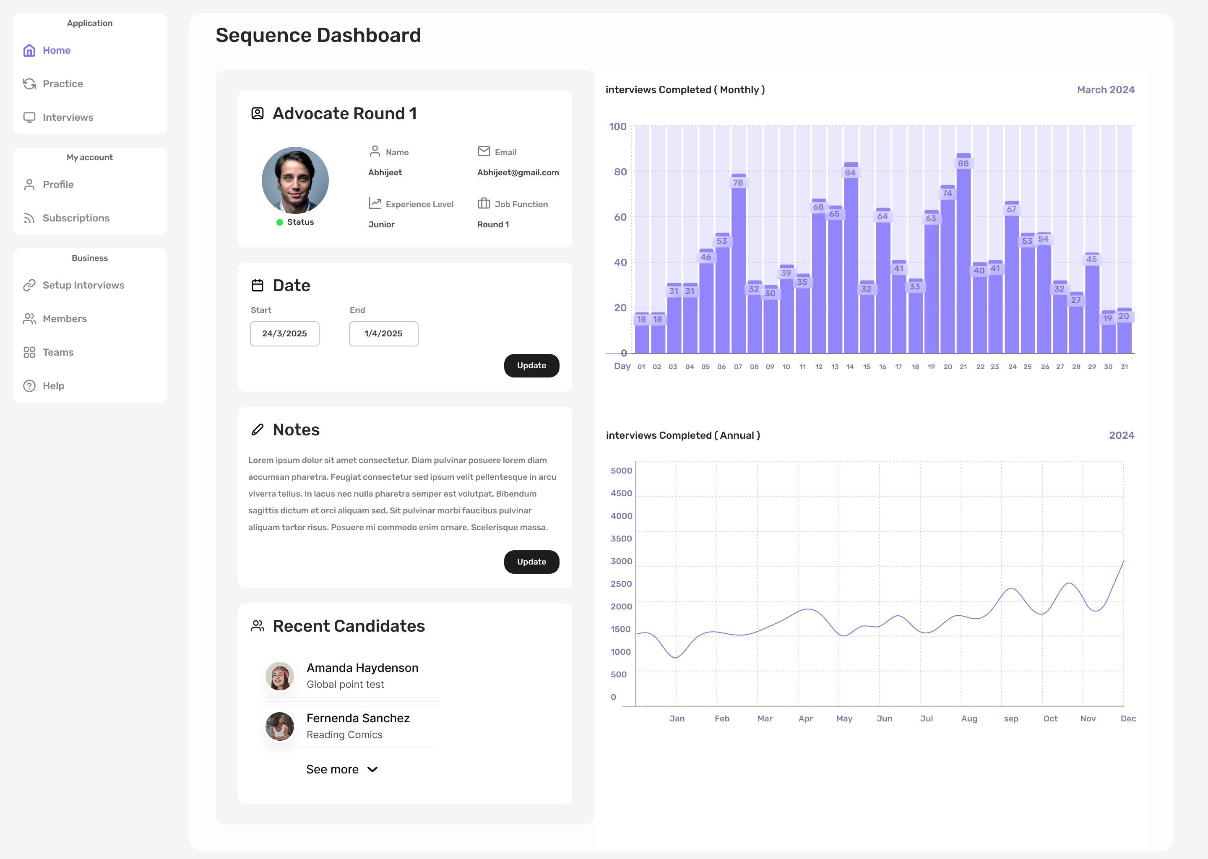Viewport: 1208px width, 859px height.
Task: Click the Update button under Date
Action: coord(531,365)
